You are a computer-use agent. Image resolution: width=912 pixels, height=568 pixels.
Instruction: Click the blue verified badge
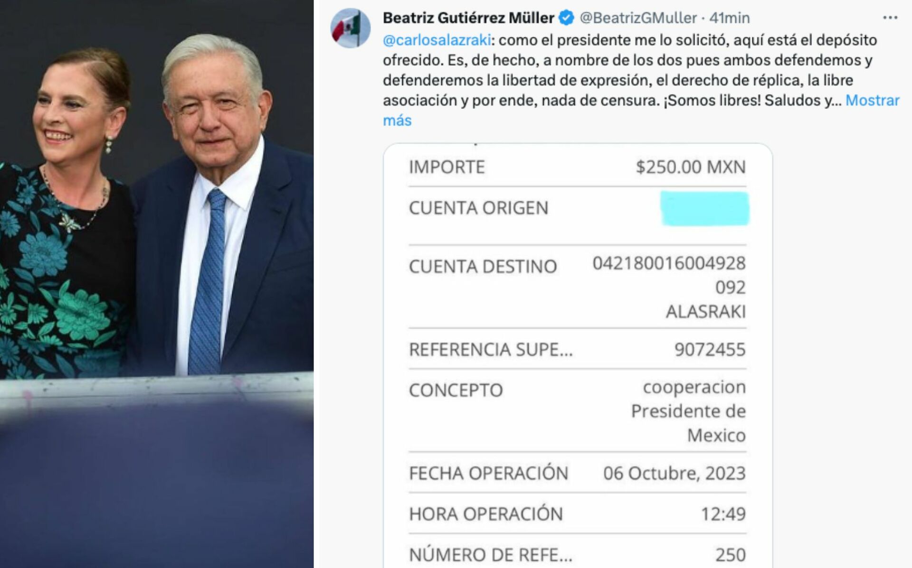click(x=566, y=18)
